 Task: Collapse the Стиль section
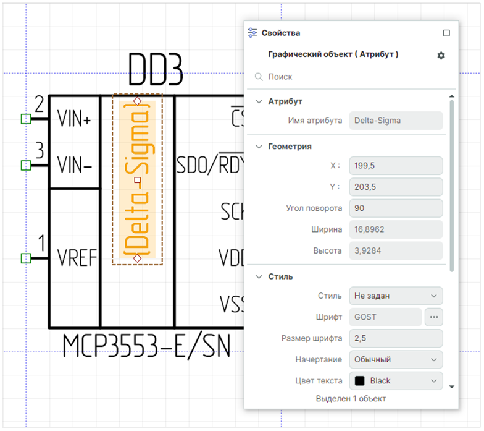click(259, 276)
